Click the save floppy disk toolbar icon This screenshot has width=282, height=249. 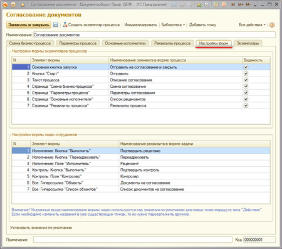(x=56, y=24)
